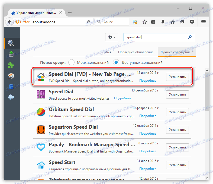213x184 pixels.
Task: Click the results list scrollbar thumb
Action: [207, 92]
